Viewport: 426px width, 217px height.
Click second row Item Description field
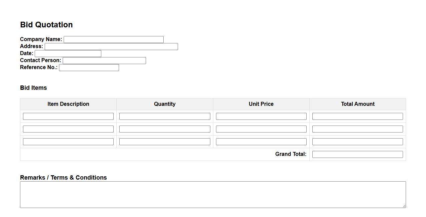tap(68, 129)
